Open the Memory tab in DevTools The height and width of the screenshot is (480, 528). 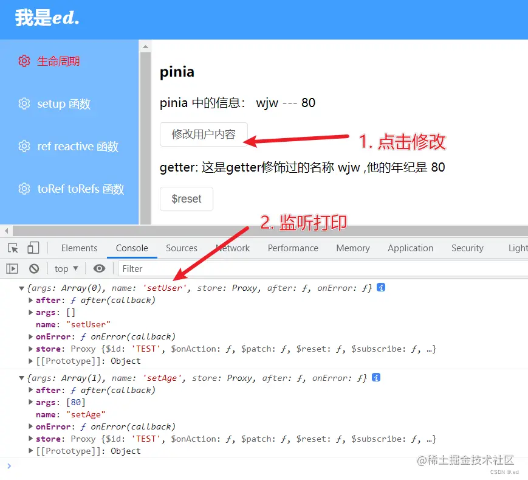pyautogui.click(x=352, y=248)
